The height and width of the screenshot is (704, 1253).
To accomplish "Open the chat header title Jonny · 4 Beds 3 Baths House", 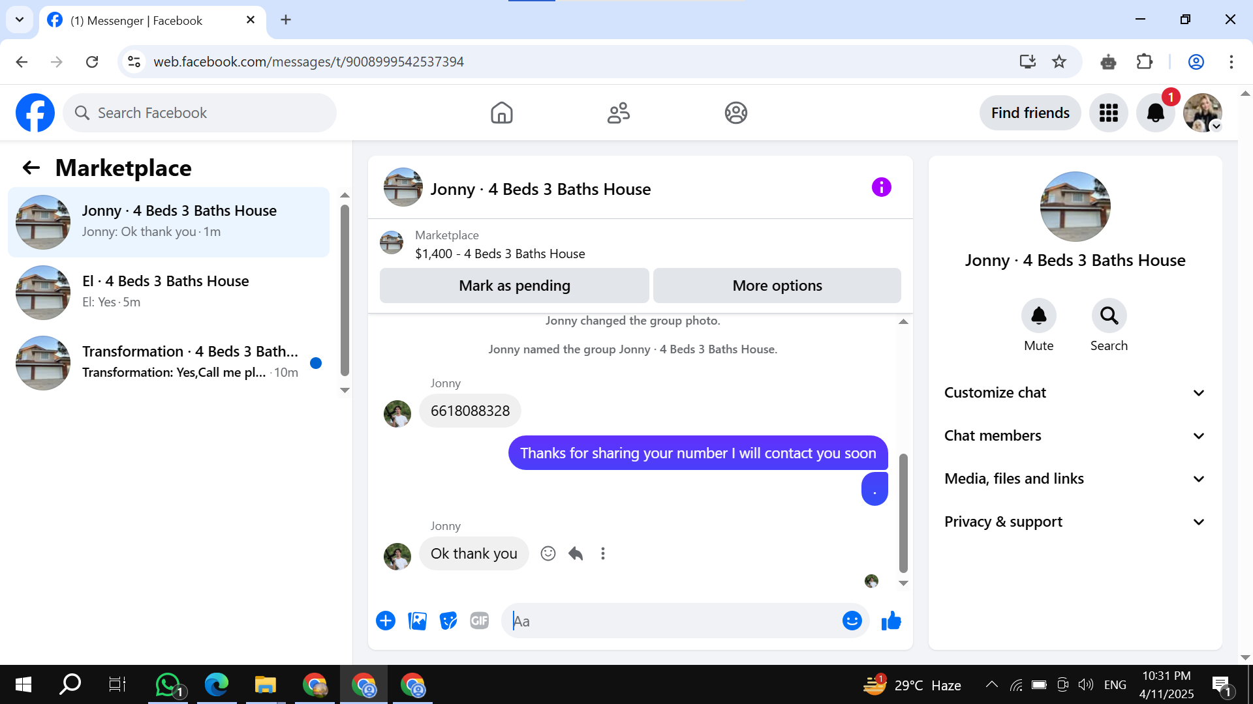I will 540,189.
